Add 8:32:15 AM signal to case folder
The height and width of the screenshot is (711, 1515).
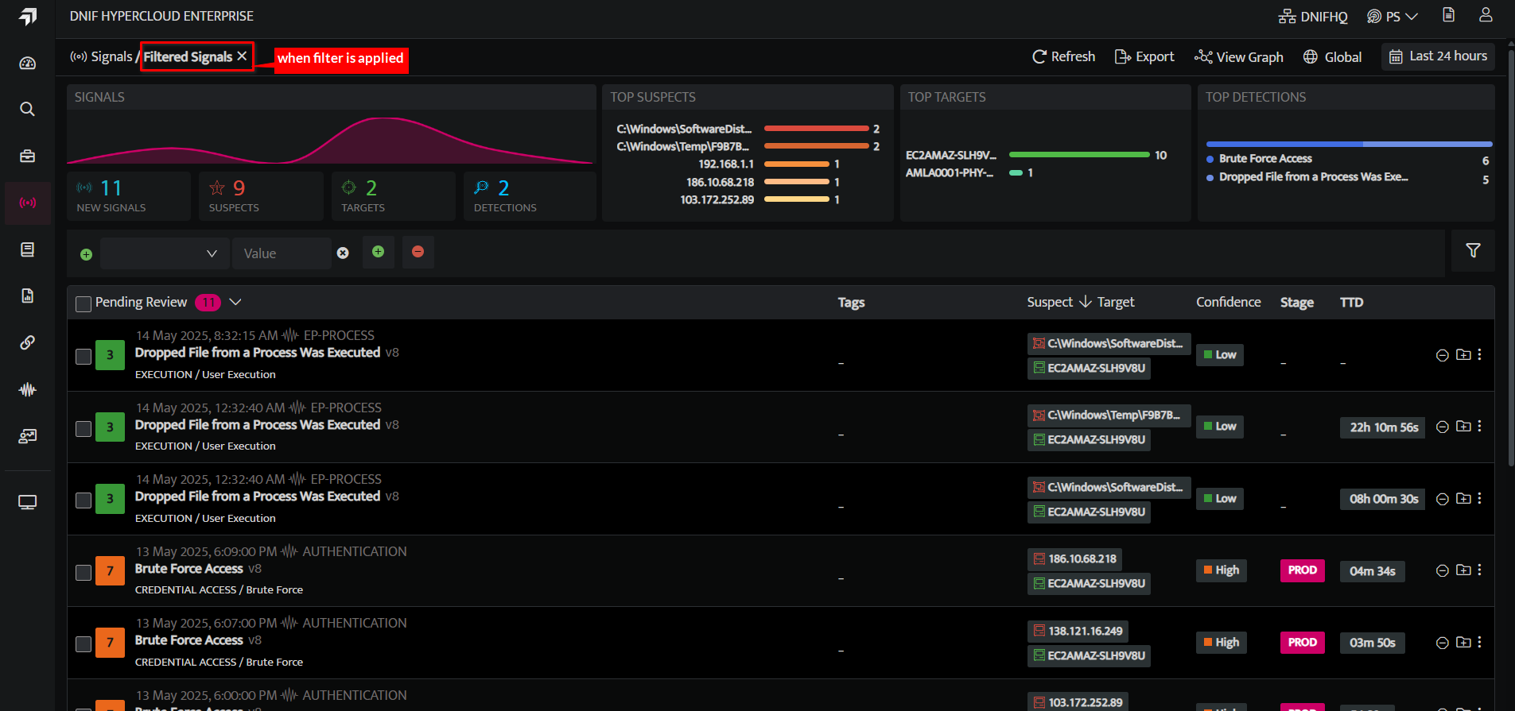[1463, 355]
